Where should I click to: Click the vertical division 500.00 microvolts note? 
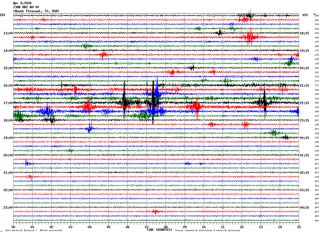(34, 230)
